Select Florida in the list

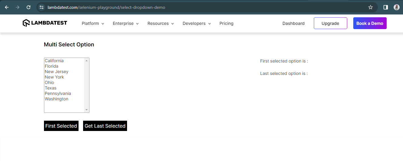click(x=64, y=66)
